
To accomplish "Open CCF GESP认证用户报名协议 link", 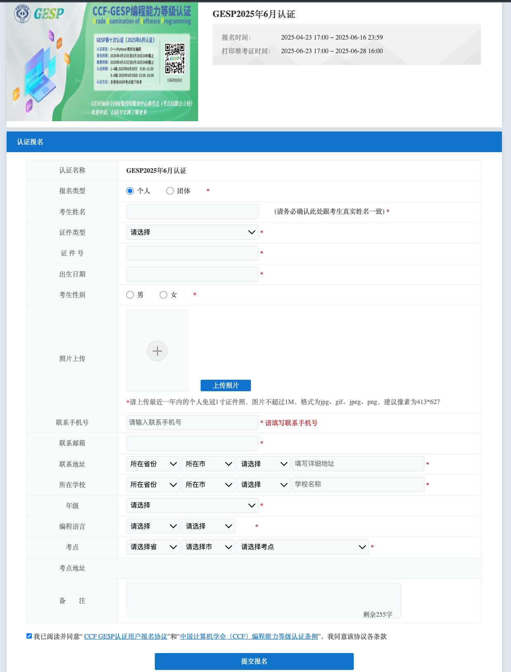I will point(125,637).
